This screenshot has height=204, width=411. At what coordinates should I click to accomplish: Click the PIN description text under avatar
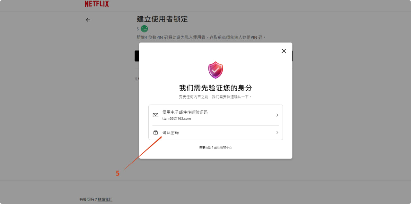pyautogui.click(x=201, y=37)
